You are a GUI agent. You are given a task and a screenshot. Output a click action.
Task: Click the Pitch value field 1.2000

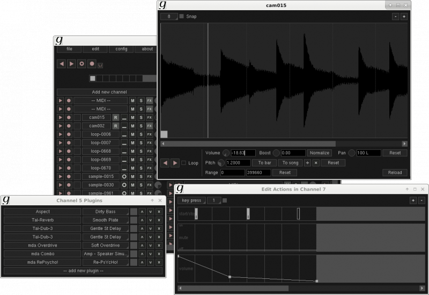[x=238, y=163]
